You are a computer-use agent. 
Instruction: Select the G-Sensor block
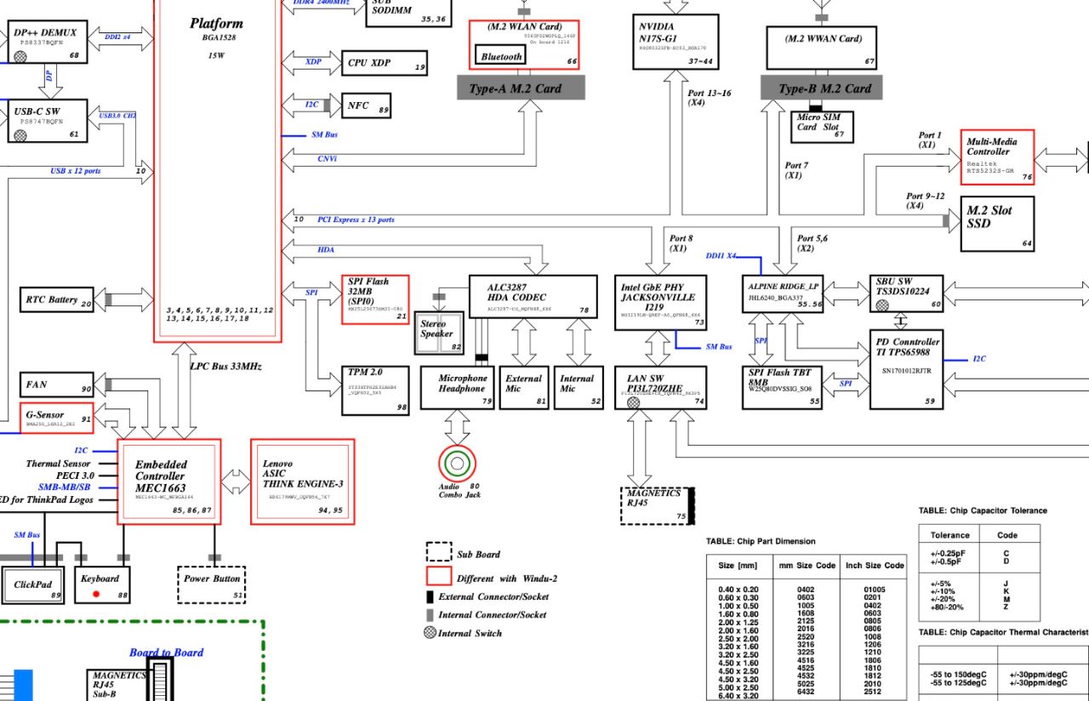[x=56, y=417]
